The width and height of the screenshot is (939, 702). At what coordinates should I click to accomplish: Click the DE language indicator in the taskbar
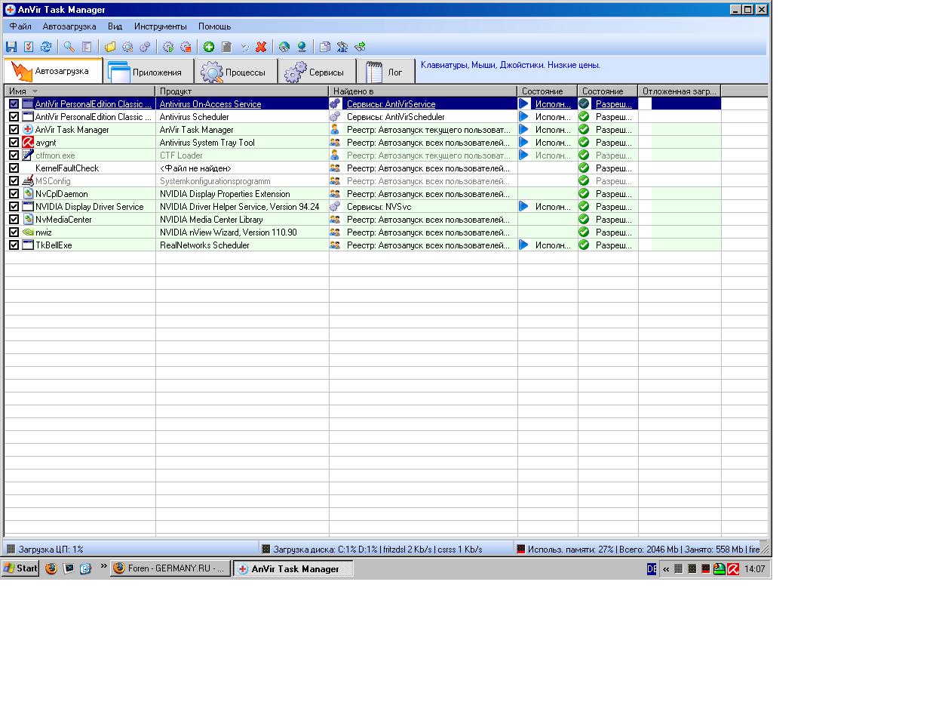click(652, 569)
